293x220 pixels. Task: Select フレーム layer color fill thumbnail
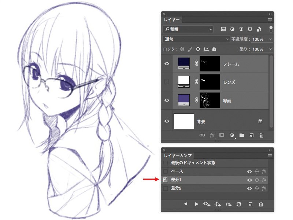pyautogui.click(x=184, y=63)
